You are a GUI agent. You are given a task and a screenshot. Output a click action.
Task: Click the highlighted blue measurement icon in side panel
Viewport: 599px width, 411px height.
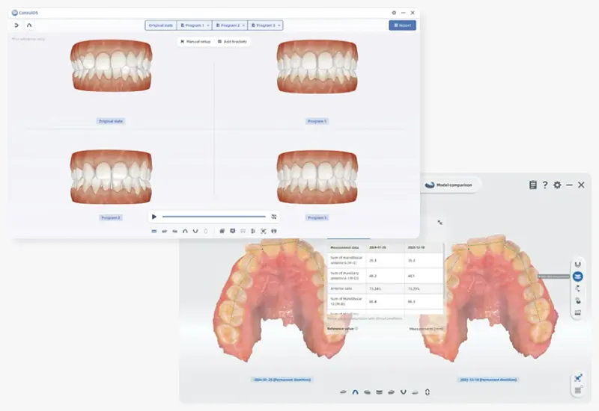point(577,276)
